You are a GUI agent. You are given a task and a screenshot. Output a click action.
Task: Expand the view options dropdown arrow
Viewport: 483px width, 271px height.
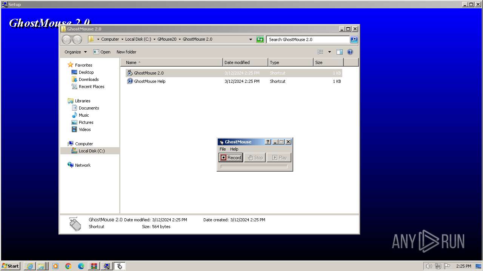click(329, 52)
